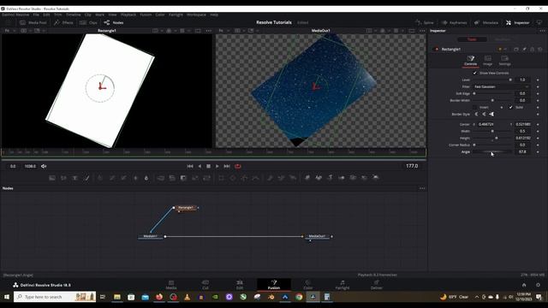Open the Workspace menu
548x308 pixels.
point(196,15)
